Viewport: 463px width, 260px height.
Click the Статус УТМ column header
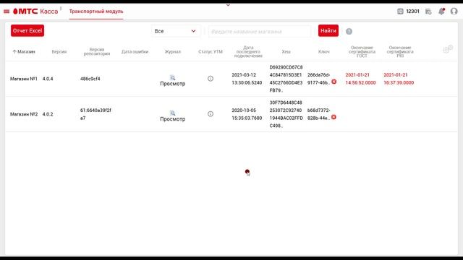tap(211, 51)
